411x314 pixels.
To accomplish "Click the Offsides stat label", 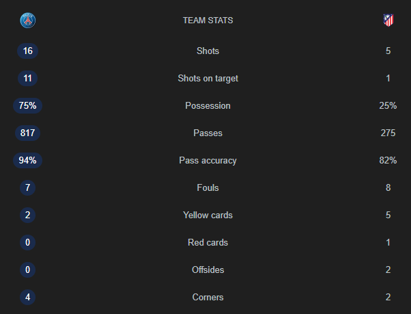I will [208, 270].
